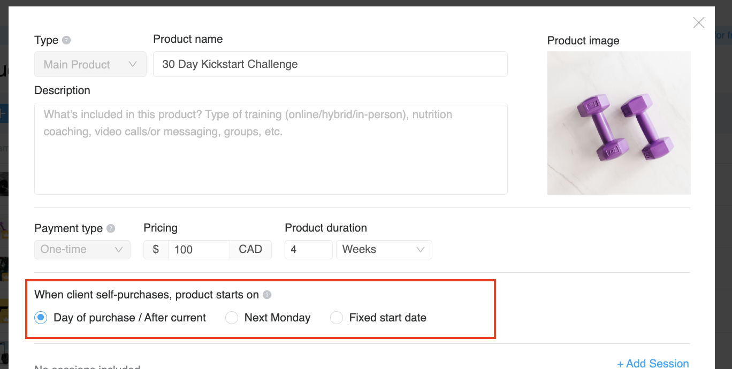Click the CAD currency label
The image size is (732, 369).
250,250
